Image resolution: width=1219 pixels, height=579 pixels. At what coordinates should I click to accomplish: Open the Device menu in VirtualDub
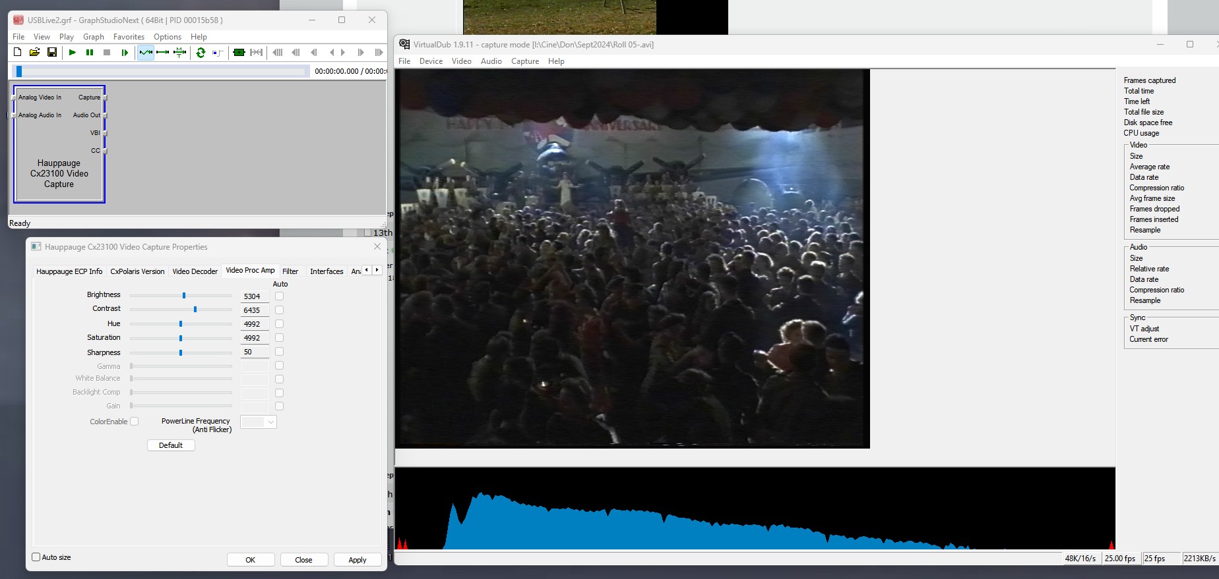[431, 61]
